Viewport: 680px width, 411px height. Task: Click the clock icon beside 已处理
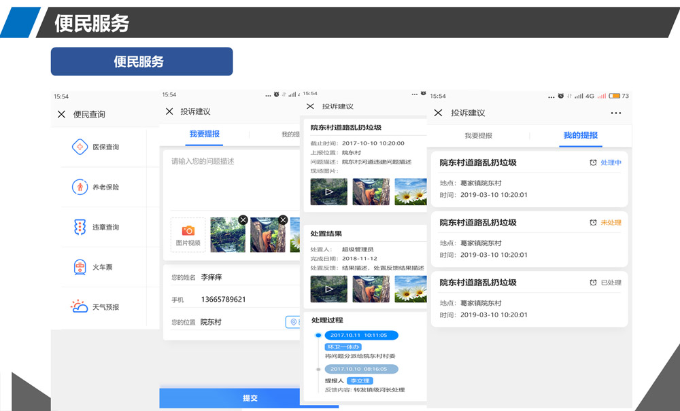click(593, 283)
